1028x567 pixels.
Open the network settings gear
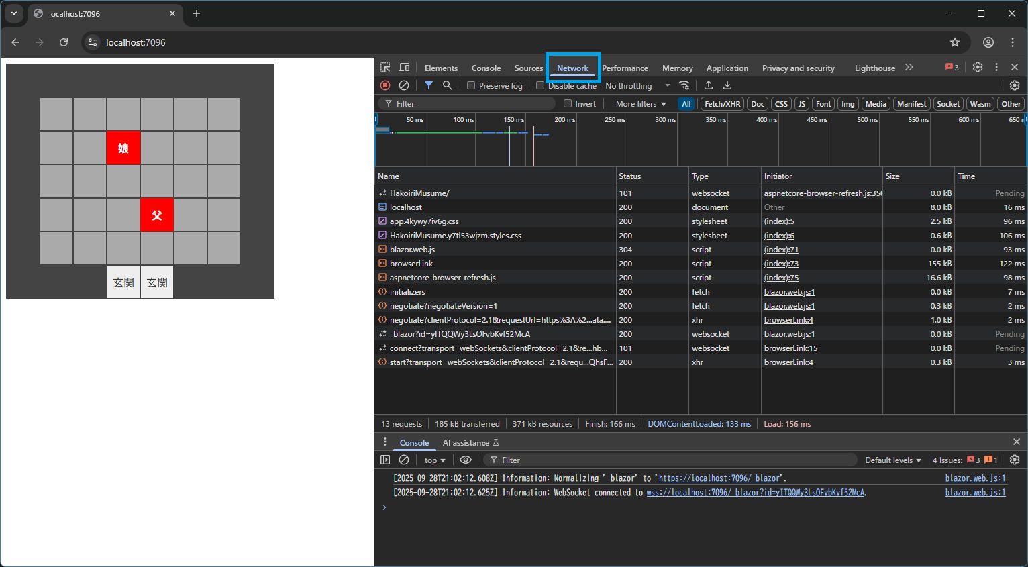(1015, 85)
